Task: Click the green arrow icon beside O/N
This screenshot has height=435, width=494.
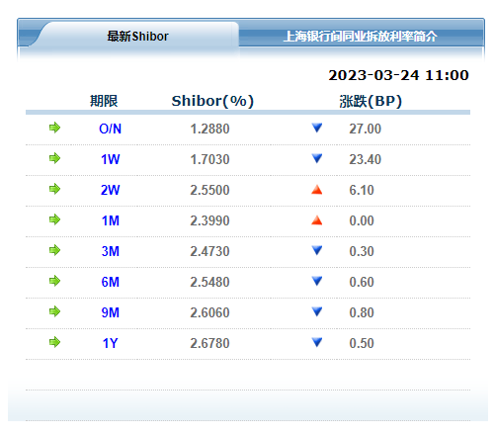Action: 54,128
